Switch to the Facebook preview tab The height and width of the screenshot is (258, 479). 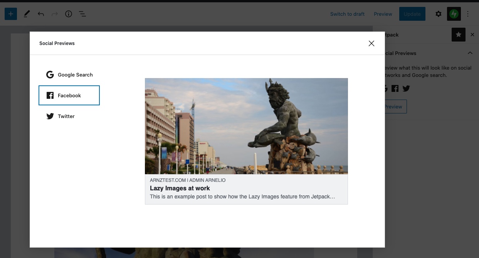[69, 95]
